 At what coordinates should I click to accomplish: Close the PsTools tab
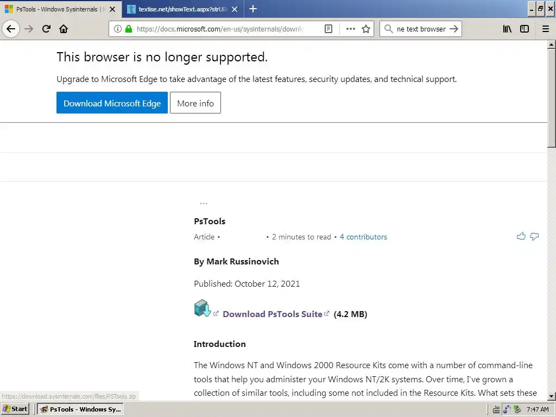[x=112, y=9]
